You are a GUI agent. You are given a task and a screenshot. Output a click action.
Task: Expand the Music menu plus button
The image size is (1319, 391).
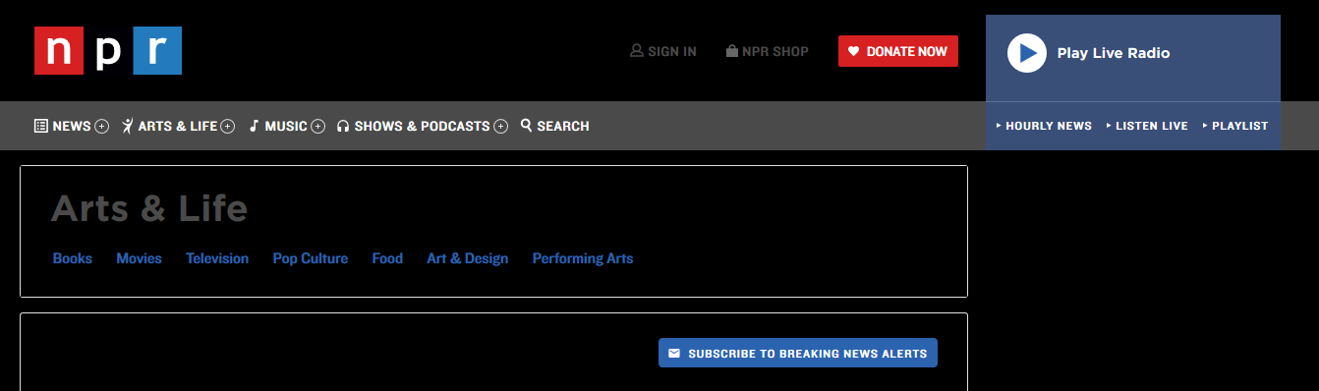(317, 126)
